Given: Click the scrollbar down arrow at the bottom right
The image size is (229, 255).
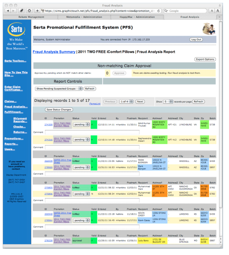Looking at the screenshot, I should coord(220,242).
